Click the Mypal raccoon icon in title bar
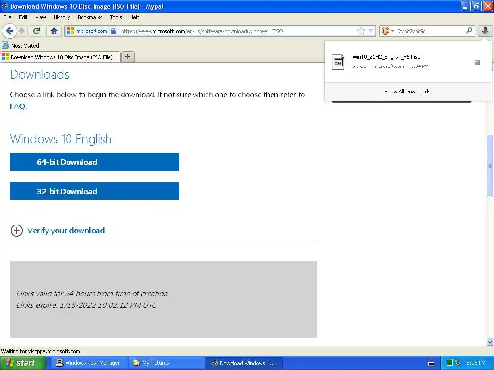This screenshot has width=494, height=370. point(5,6)
